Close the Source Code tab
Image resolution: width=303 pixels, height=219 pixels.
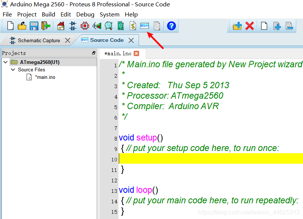pos(131,40)
